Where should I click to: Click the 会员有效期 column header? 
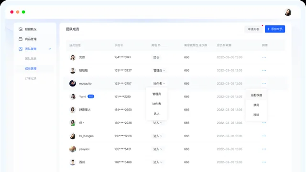224,45
